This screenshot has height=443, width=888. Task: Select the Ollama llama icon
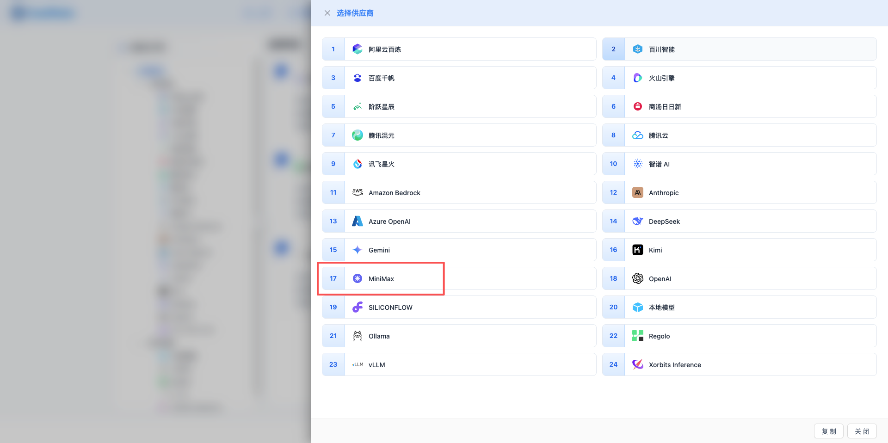[x=357, y=336]
